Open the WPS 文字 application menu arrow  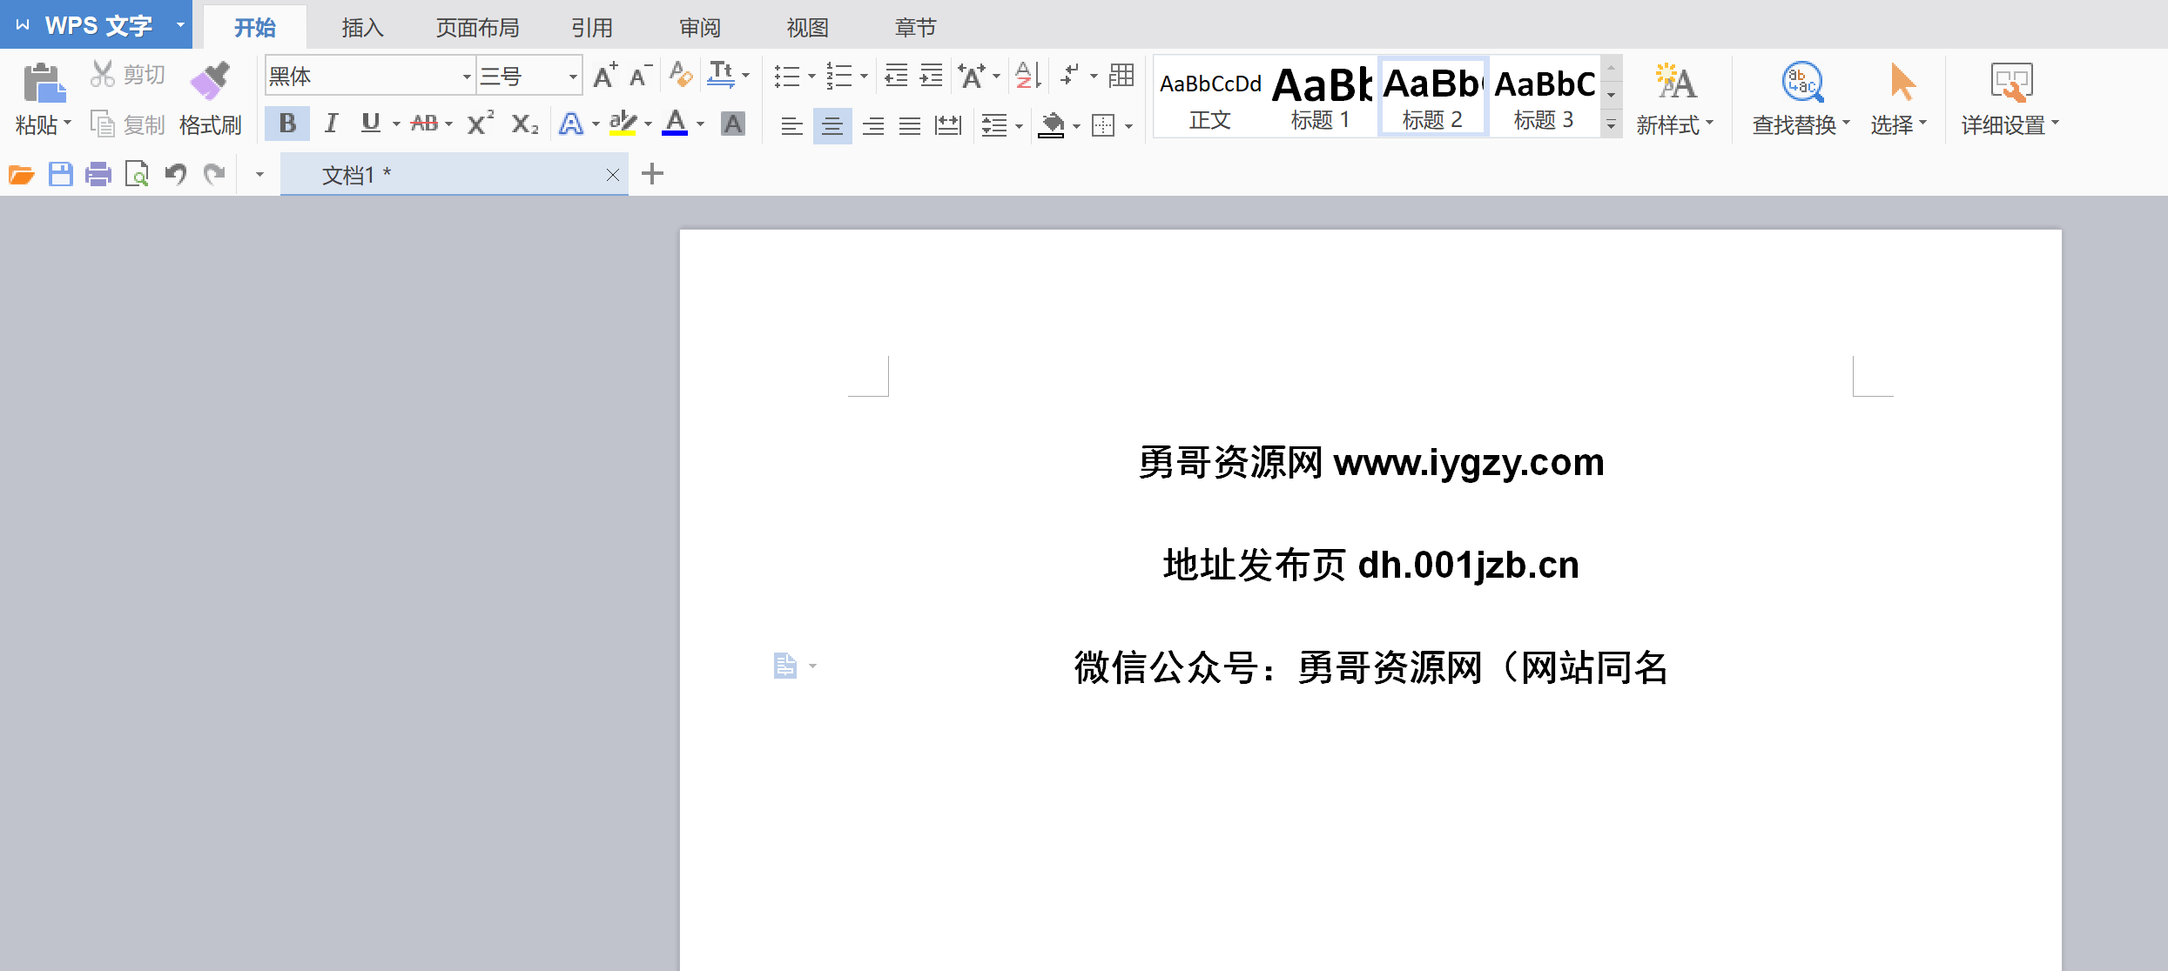tap(180, 24)
